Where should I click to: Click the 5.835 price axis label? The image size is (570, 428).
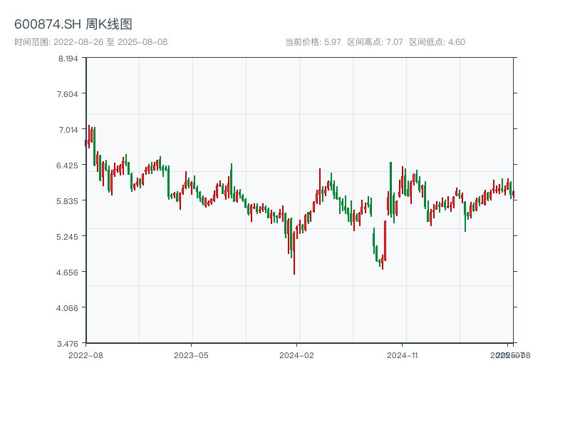click(x=68, y=201)
